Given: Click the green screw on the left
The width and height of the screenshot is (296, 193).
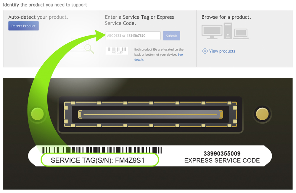Looking at the screenshot, I should tap(37, 113).
